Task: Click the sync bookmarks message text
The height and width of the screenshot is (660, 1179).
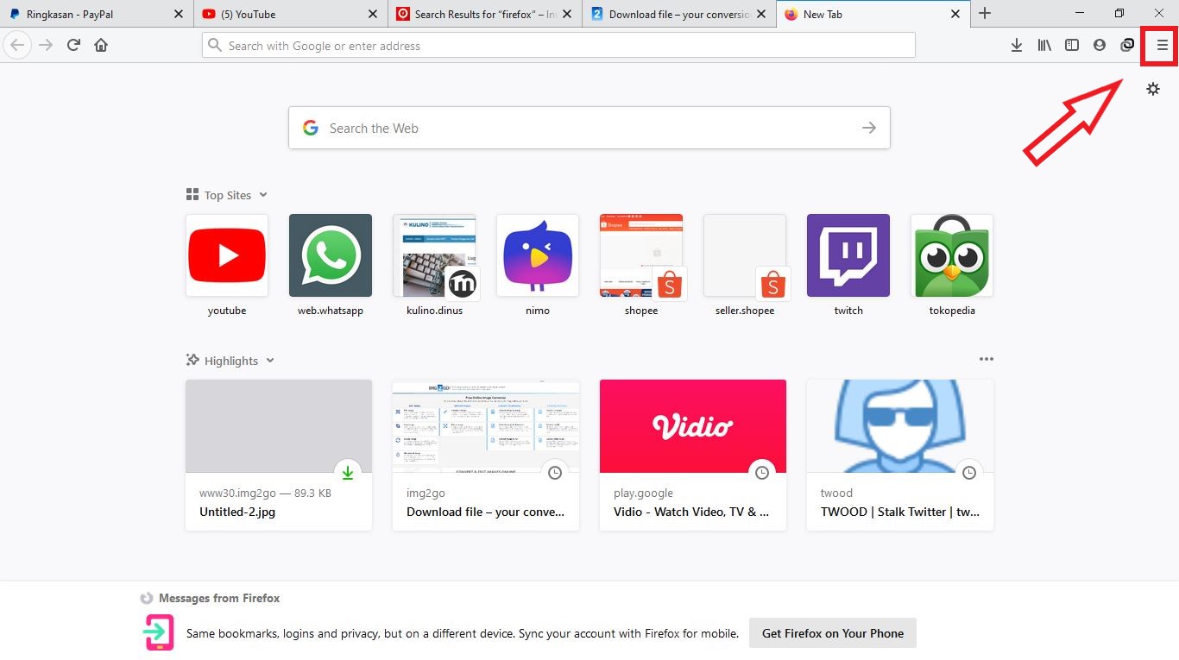Action: 463,633
